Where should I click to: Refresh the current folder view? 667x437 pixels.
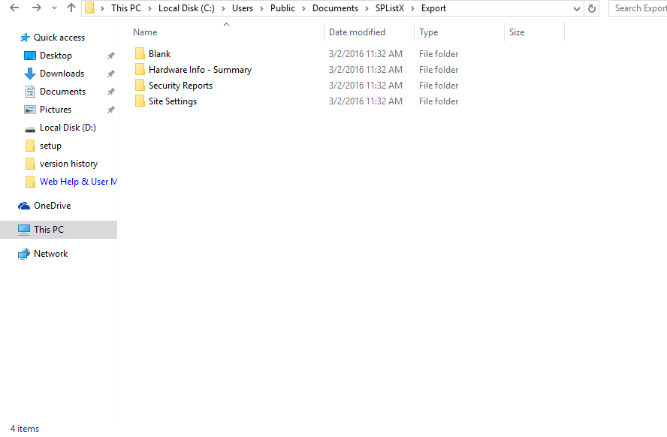(592, 8)
